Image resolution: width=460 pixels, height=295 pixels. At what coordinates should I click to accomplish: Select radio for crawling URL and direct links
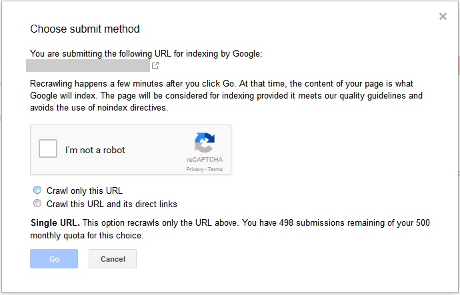point(37,204)
